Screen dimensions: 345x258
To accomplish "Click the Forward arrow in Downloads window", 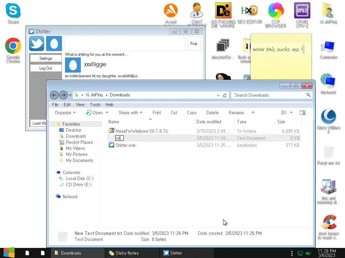I will pyautogui.click(x=63, y=95).
